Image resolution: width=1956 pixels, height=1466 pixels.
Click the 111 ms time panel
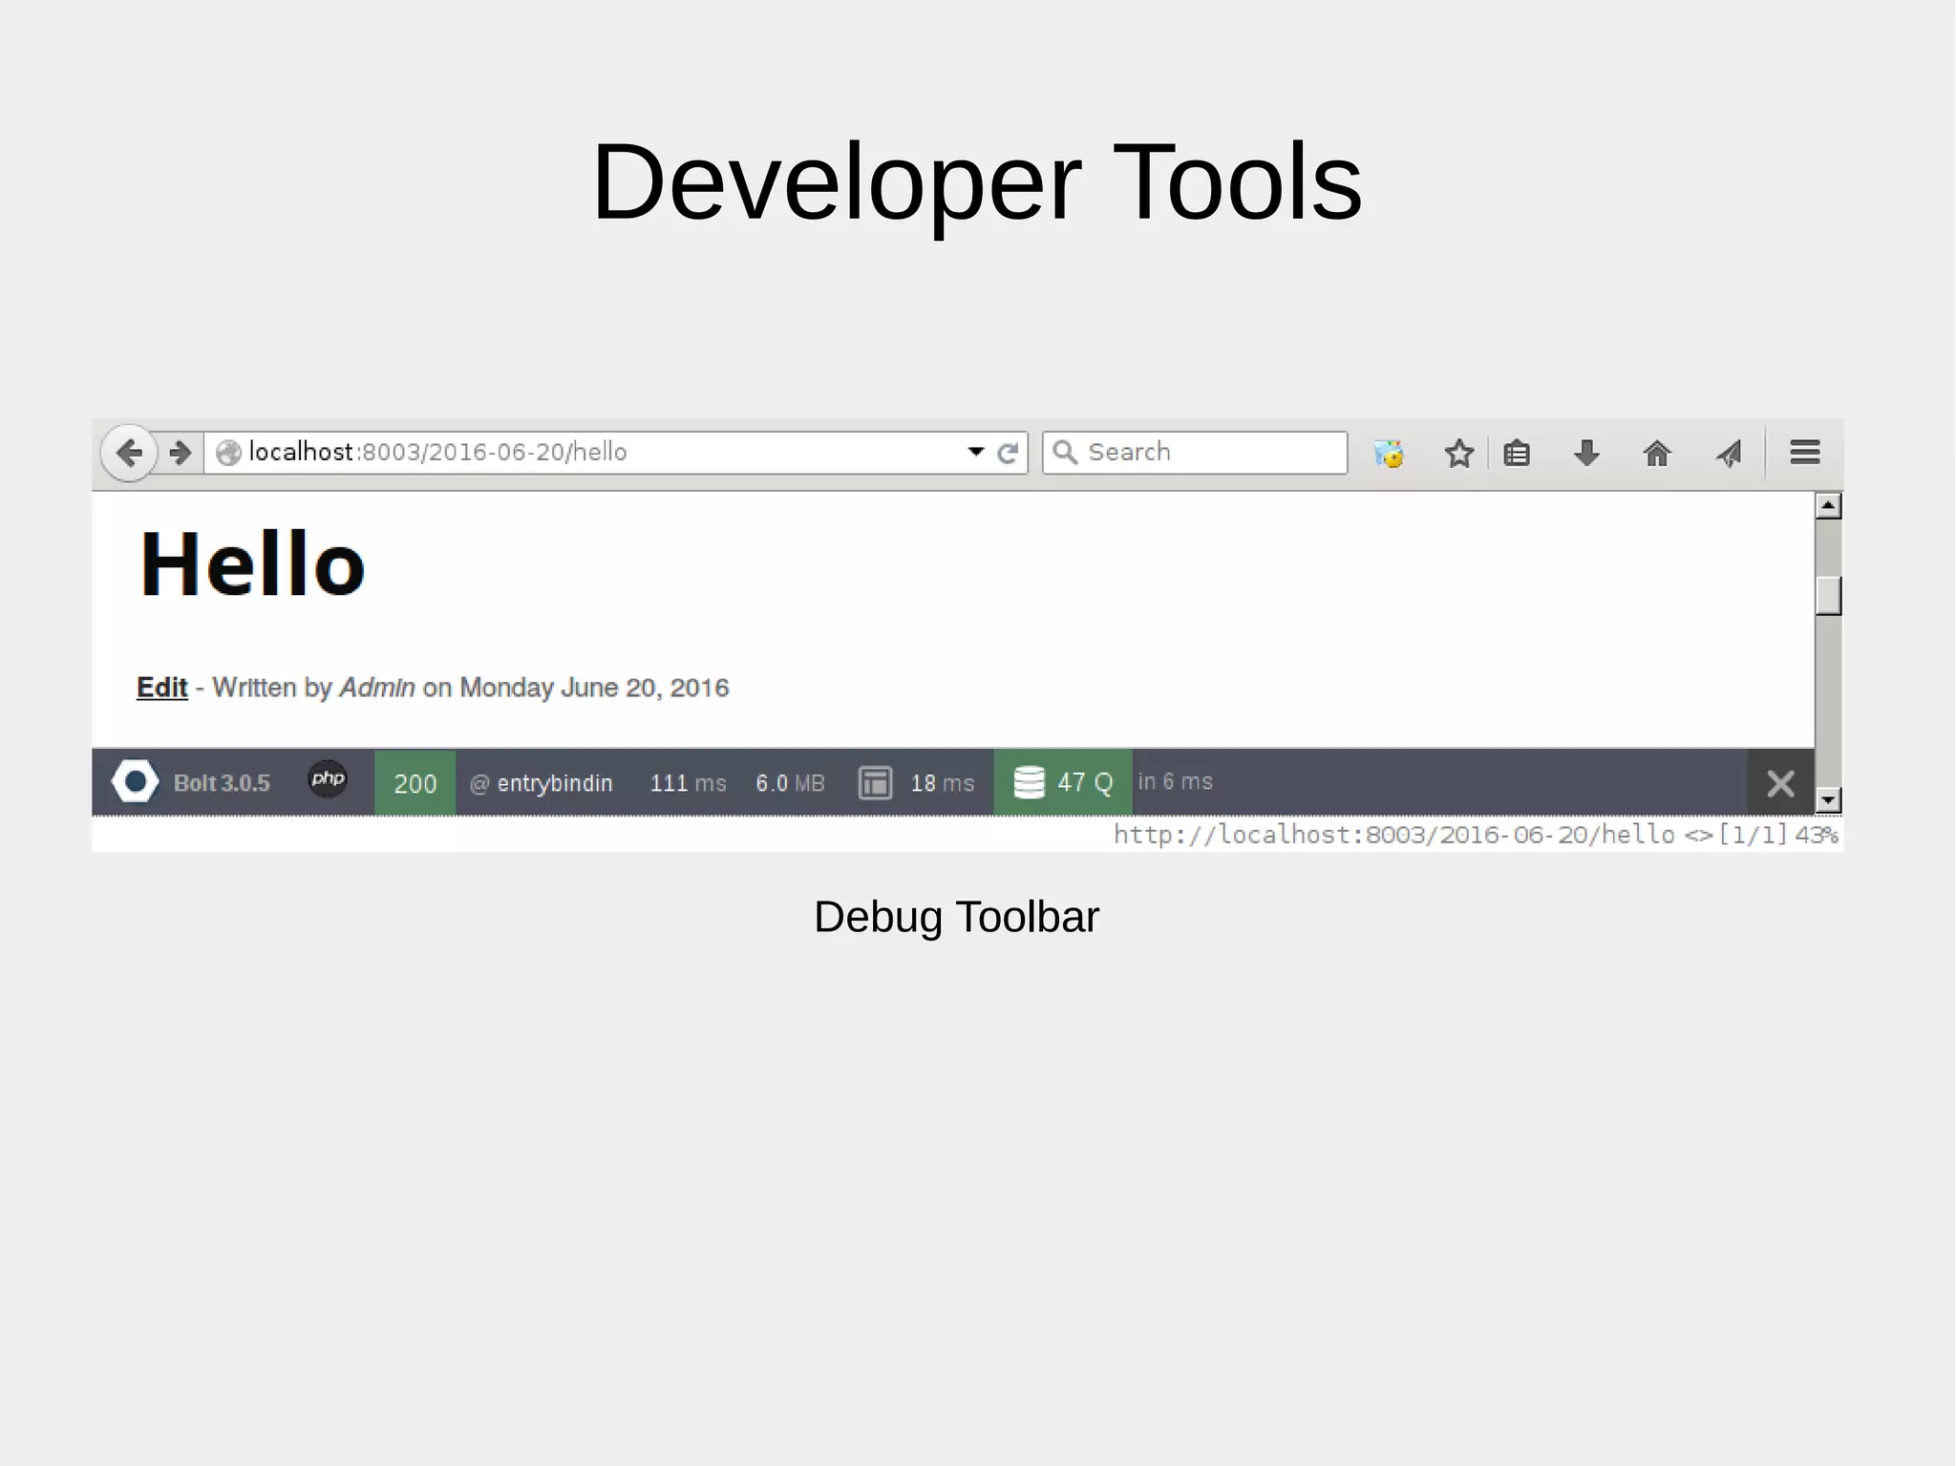tap(689, 783)
